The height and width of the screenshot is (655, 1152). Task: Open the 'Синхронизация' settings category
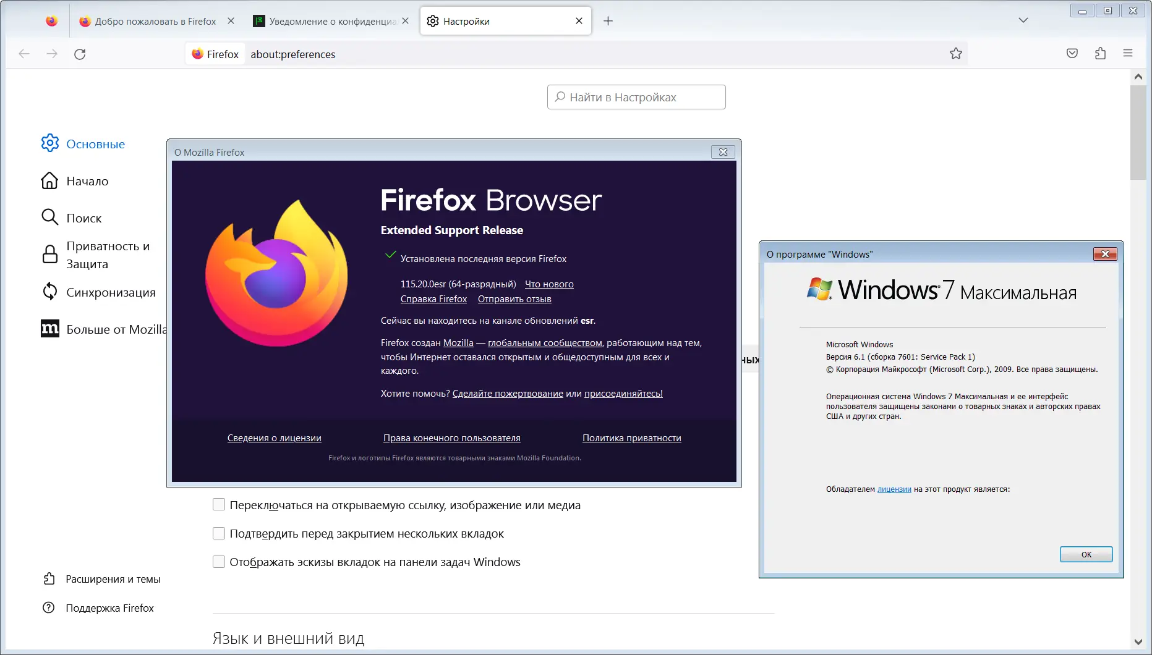pyautogui.click(x=111, y=292)
